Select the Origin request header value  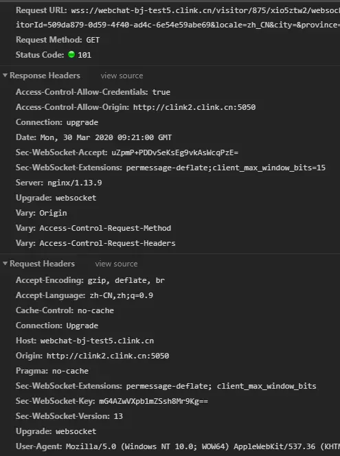(x=108, y=356)
